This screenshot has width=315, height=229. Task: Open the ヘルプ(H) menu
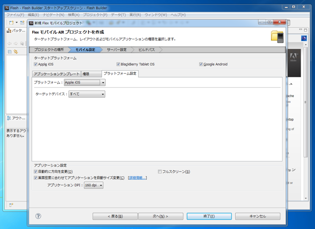pos(178,15)
